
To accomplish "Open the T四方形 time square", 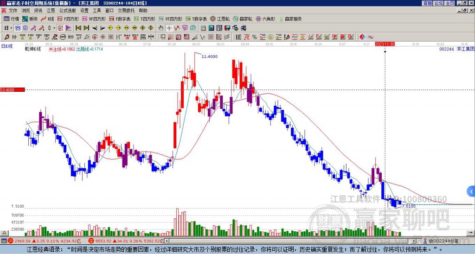I will pos(145,19).
